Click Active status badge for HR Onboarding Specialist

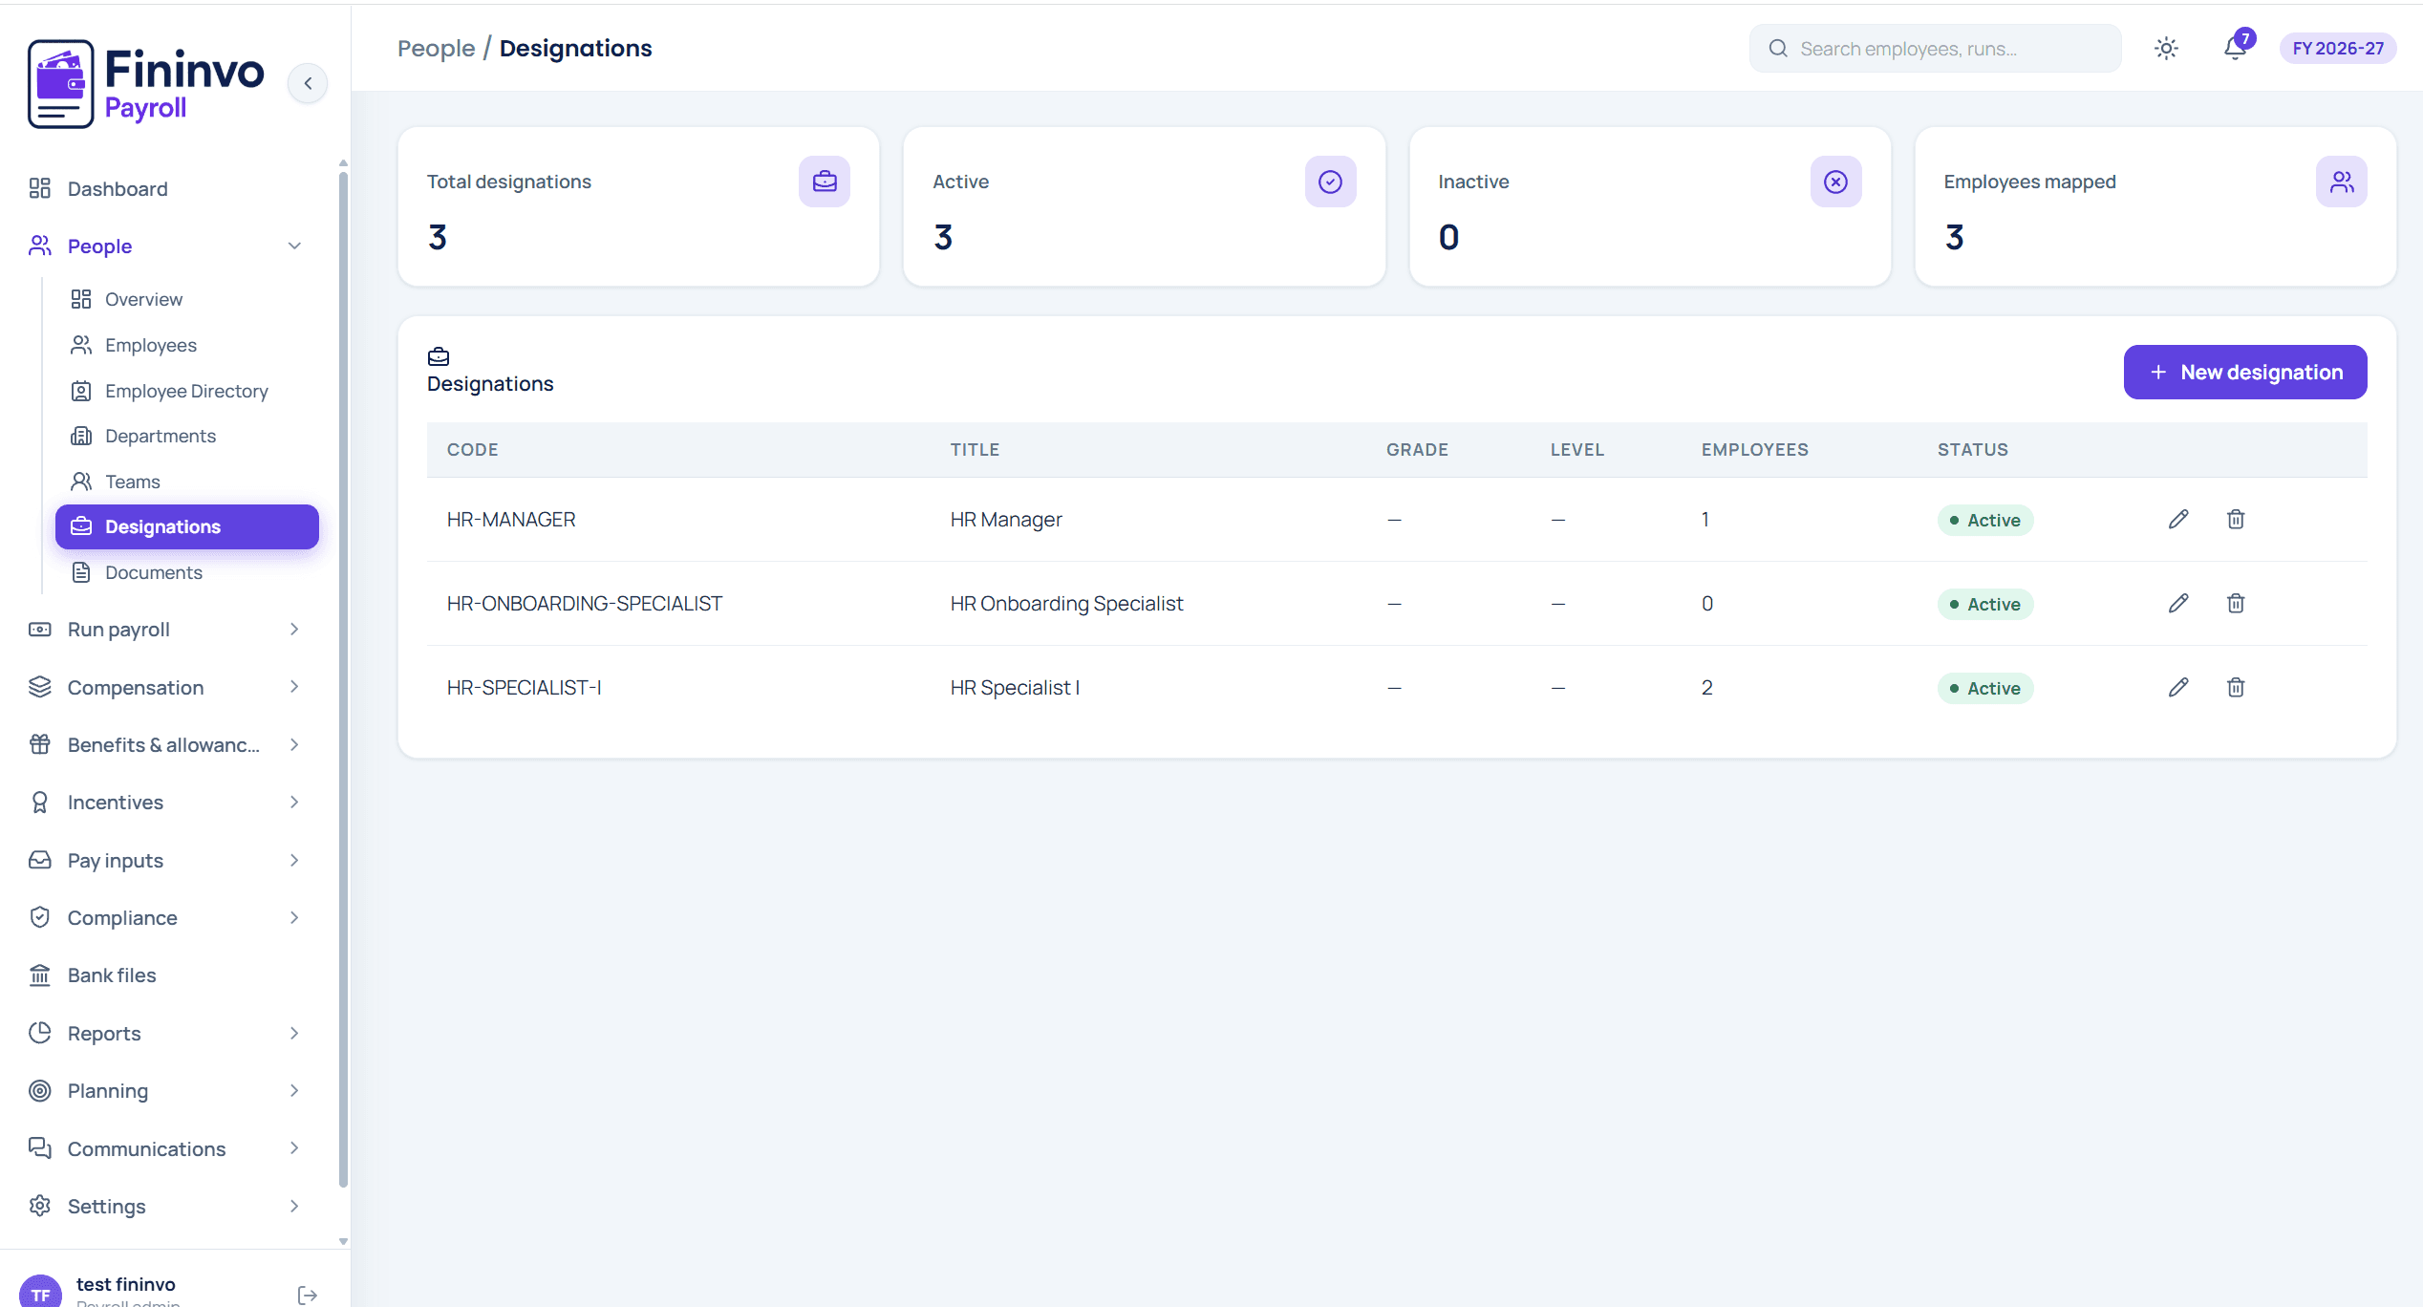click(x=1985, y=604)
